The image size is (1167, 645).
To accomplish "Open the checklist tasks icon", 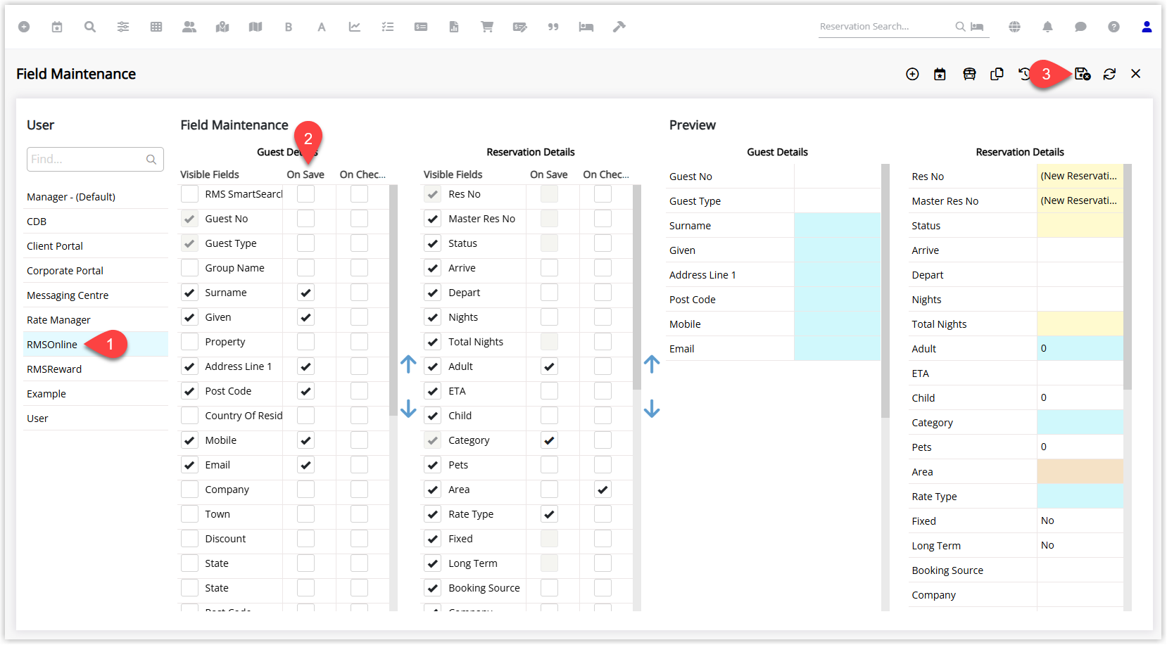I will pos(388,27).
